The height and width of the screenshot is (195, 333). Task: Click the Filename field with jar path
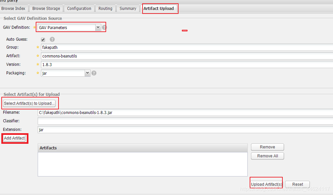click(185, 112)
